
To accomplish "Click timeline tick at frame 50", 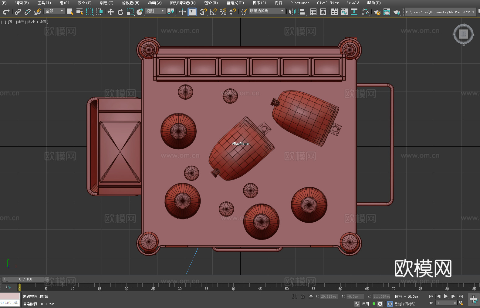I will click(287, 286).
